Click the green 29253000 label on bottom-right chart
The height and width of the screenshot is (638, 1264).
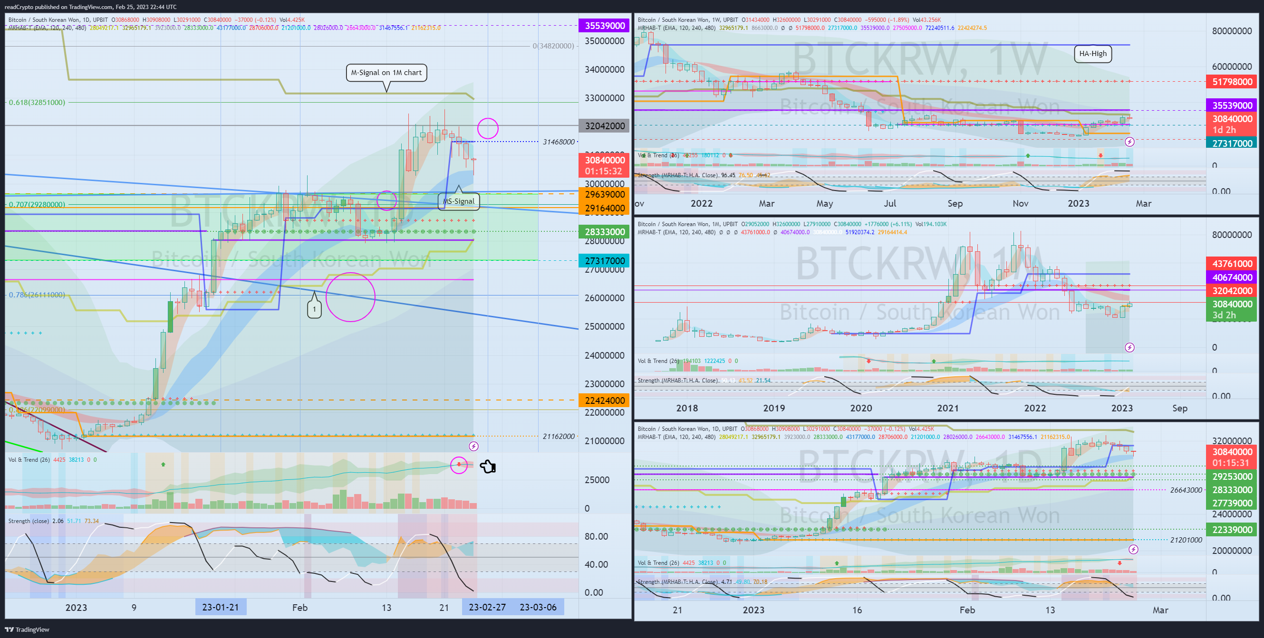1232,476
